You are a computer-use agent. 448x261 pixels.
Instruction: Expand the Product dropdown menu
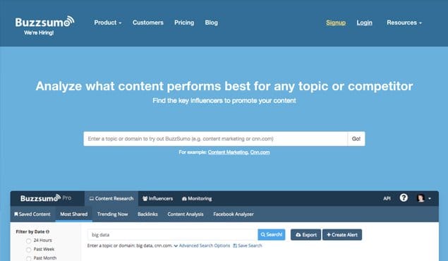point(108,23)
